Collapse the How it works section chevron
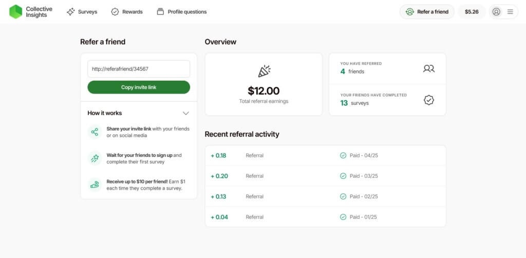 (x=186, y=113)
